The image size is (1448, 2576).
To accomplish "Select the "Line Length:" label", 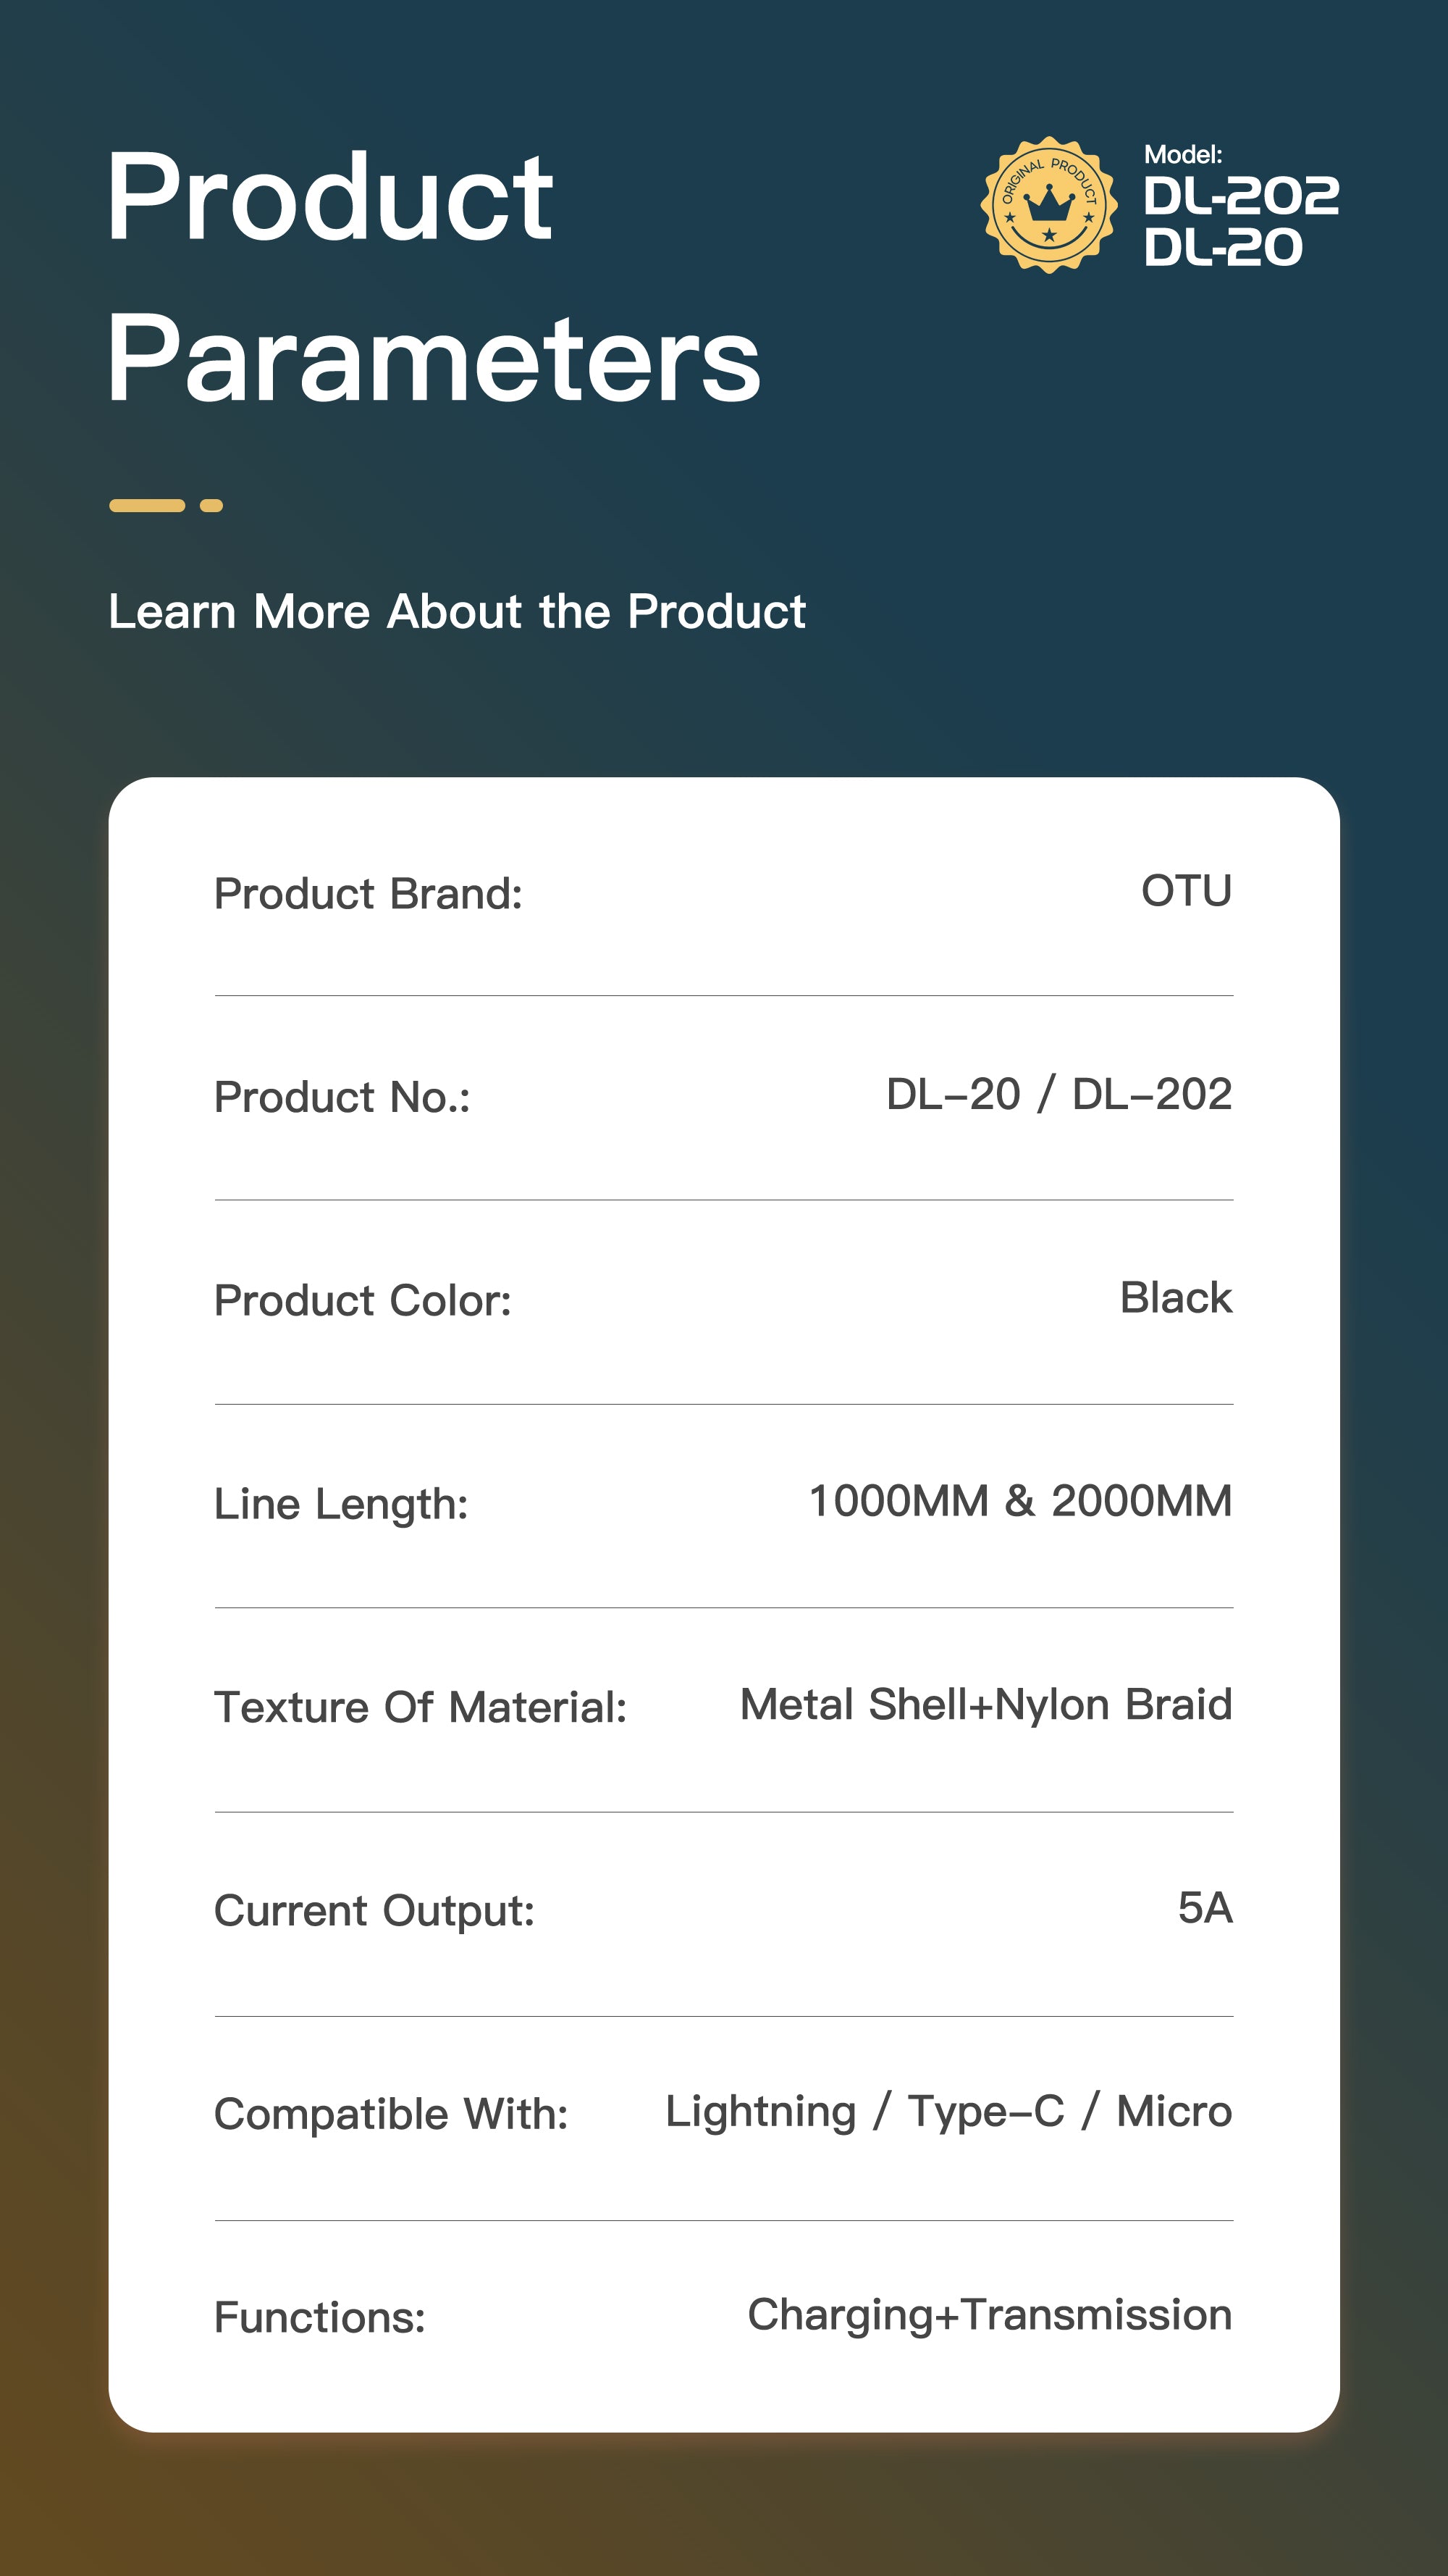I will 341,1504.
